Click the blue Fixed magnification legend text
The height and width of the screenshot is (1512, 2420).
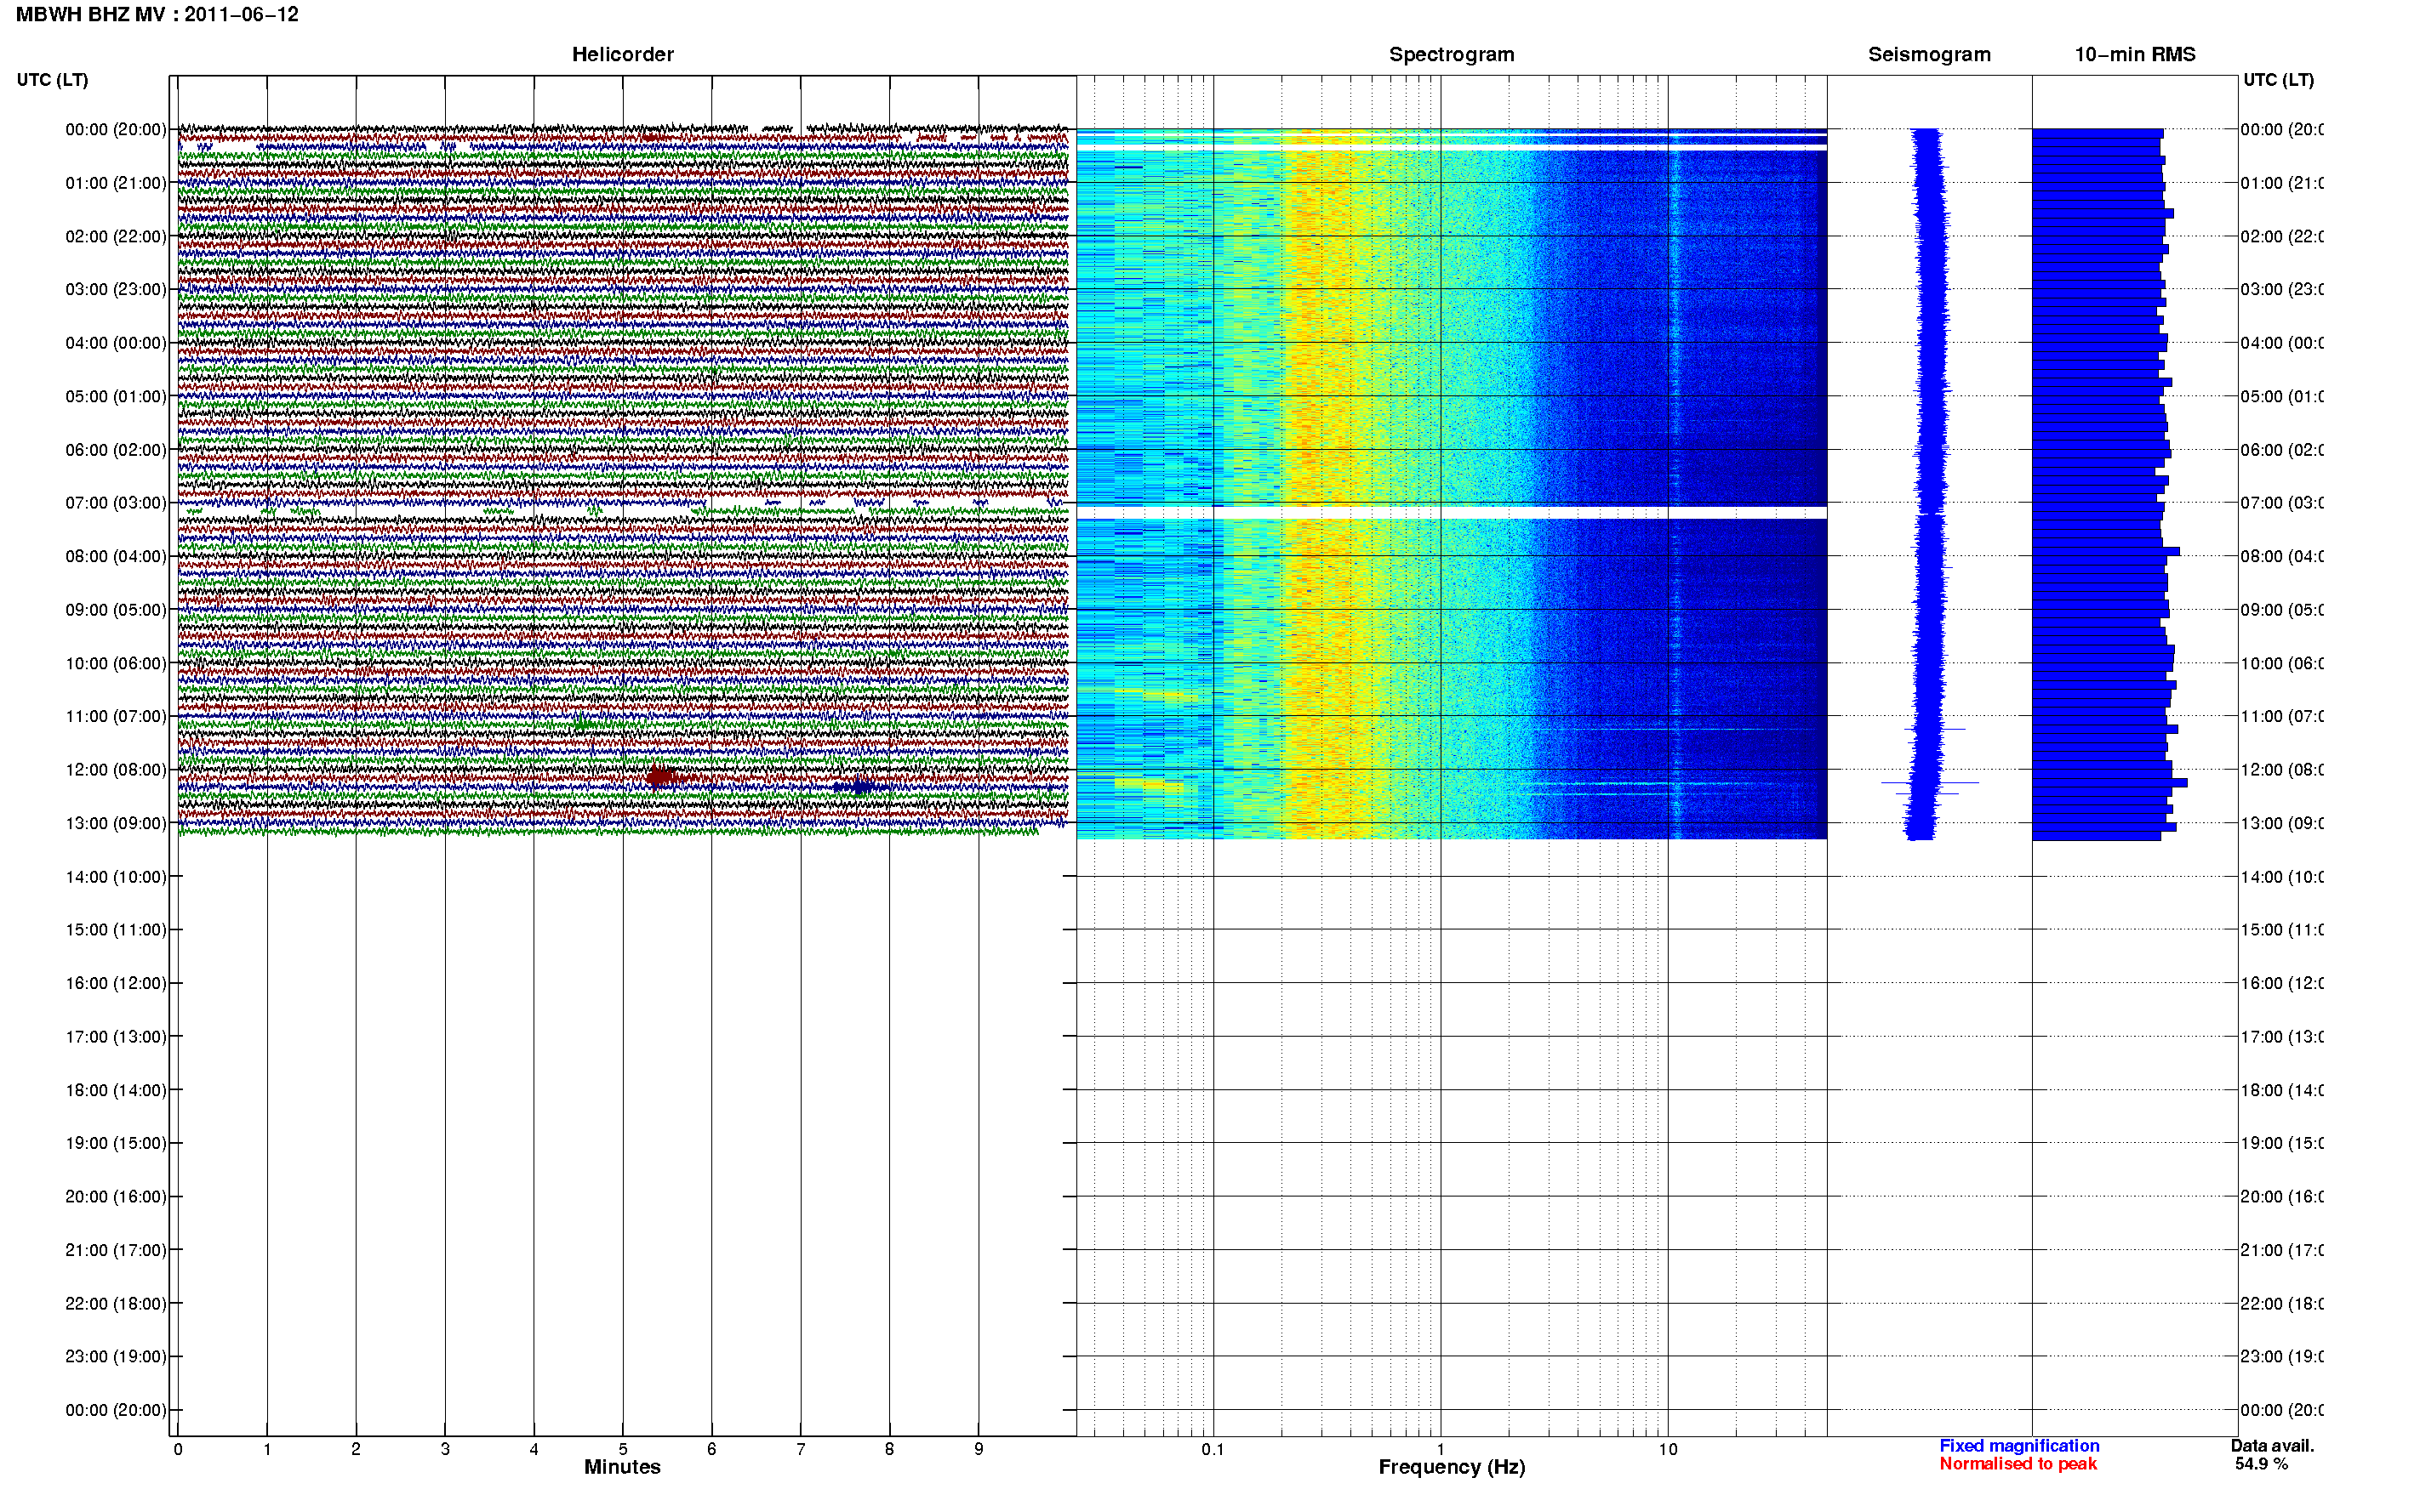coord(2019,1445)
